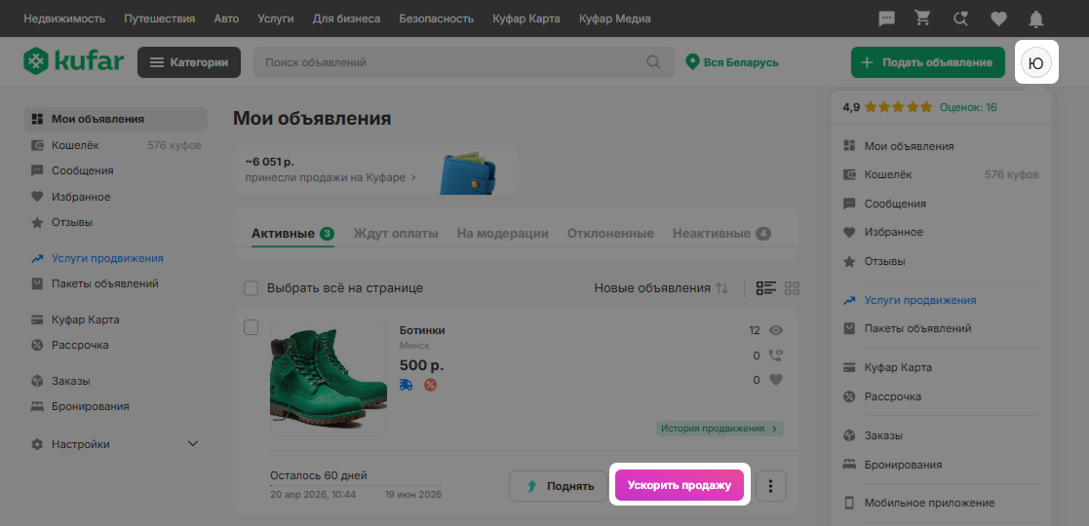Screen dimensions: 1089x526
Task: Click the sort arrows next to Новые объявления
Action: (721, 288)
